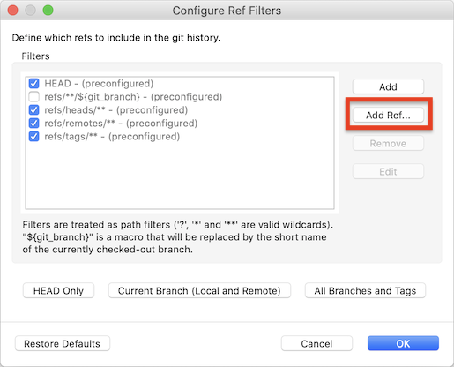Image resolution: width=454 pixels, height=367 pixels.
Task: Enable the refs/**/${git_branch} filter checkbox
Action: [x=34, y=97]
